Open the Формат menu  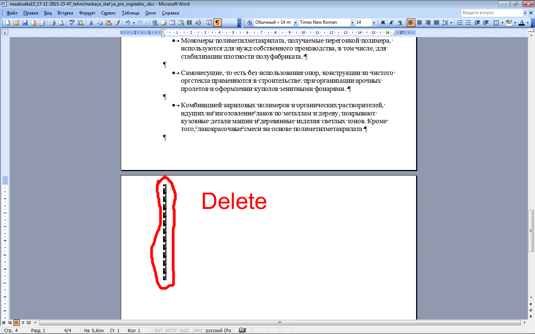coord(87,13)
